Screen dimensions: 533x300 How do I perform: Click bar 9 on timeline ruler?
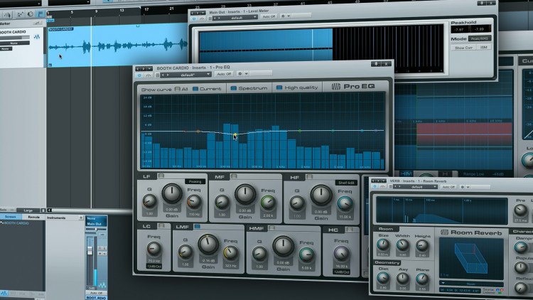coord(96,11)
